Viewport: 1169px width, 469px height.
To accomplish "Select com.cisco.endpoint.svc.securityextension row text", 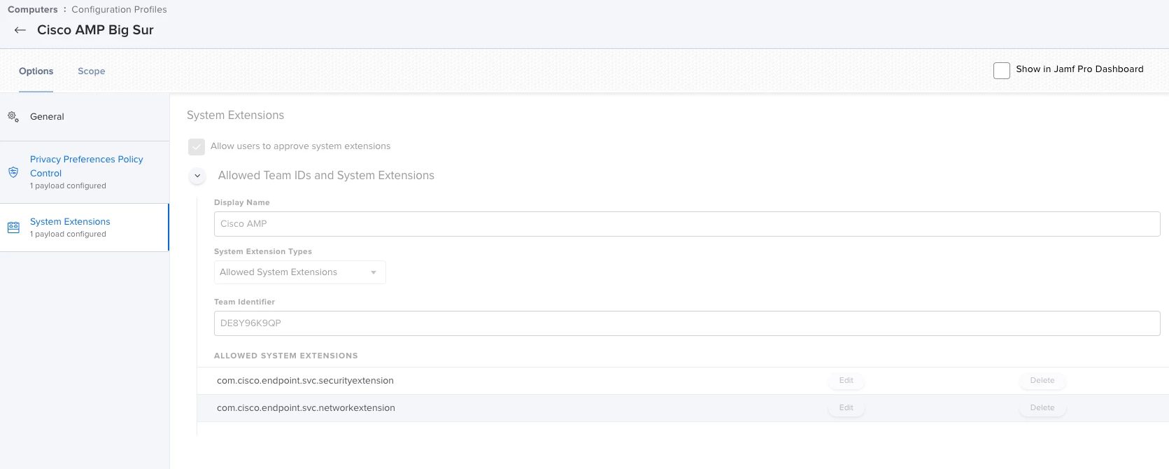I will tap(305, 381).
